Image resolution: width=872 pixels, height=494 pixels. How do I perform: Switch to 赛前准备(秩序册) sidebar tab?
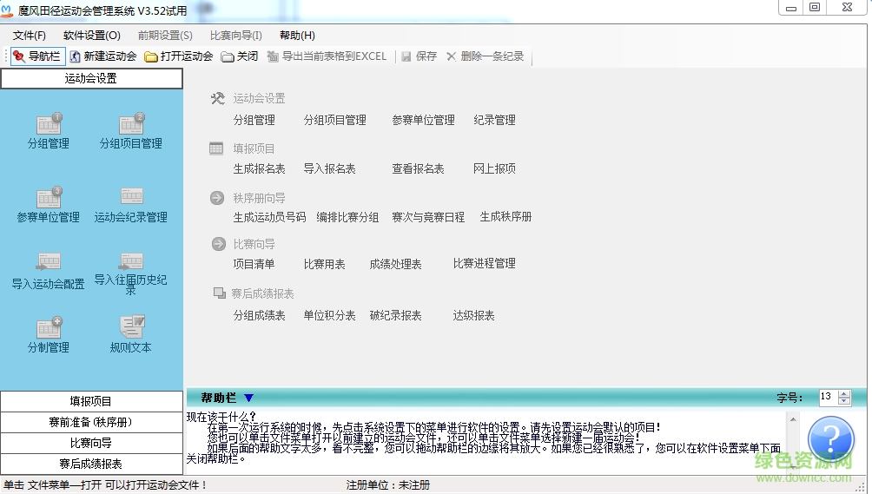(x=91, y=422)
